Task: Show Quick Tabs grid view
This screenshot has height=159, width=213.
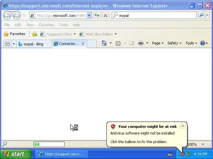Action: [7, 44]
